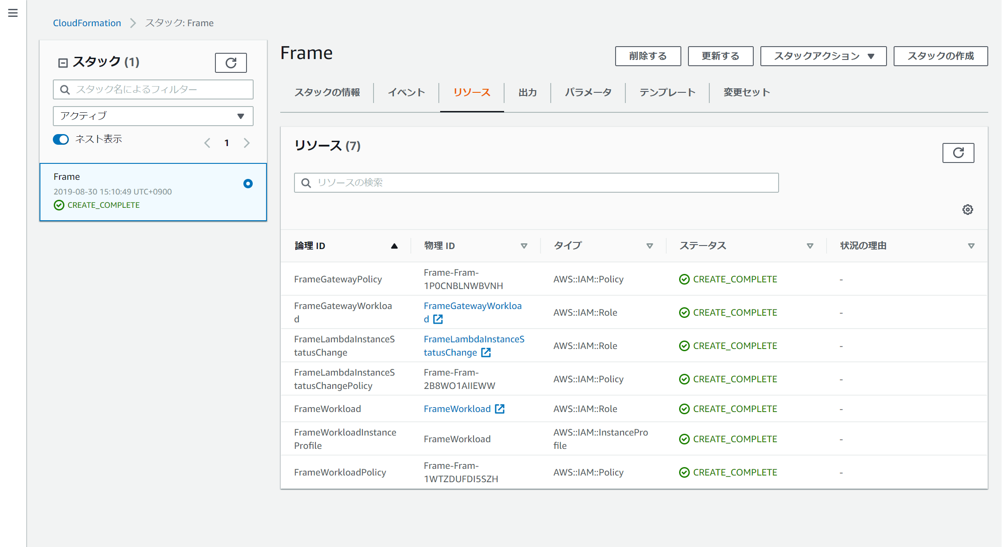Open the スタックアクション dropdown
The width and height of the screenshot is (1002, 547).
point(823,56)
